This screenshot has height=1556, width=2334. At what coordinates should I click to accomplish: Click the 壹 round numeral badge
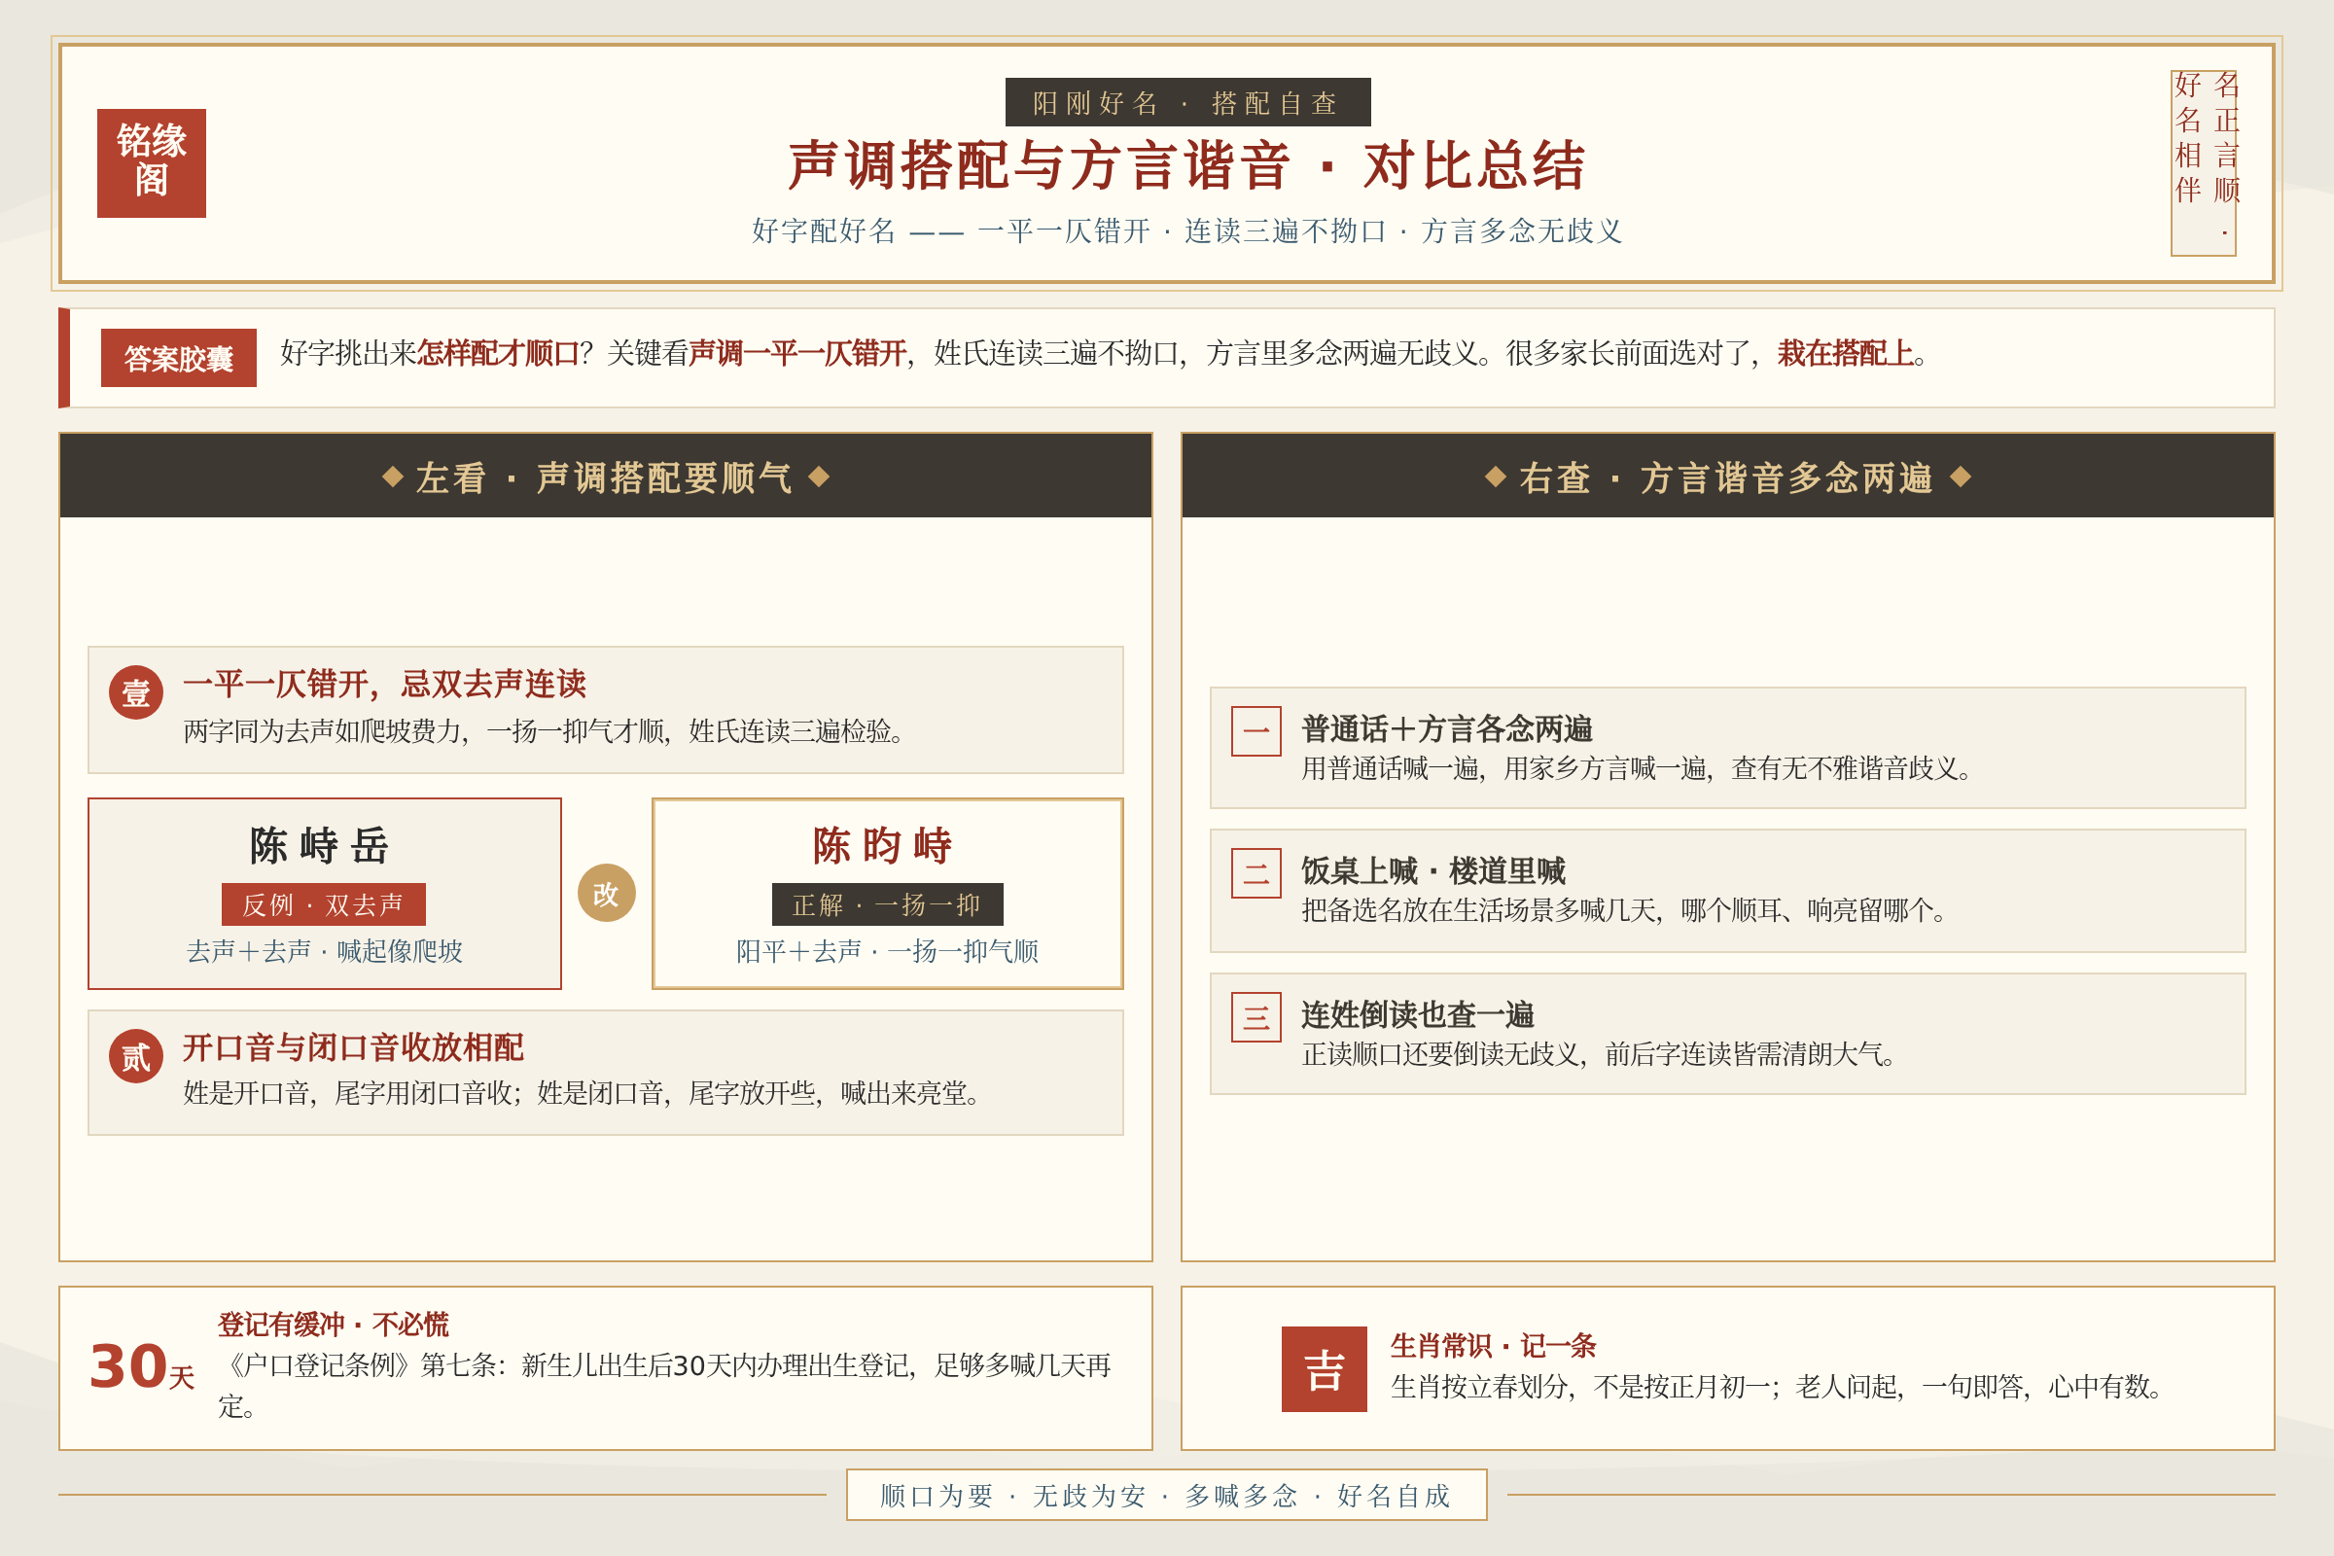click(136, 691)
